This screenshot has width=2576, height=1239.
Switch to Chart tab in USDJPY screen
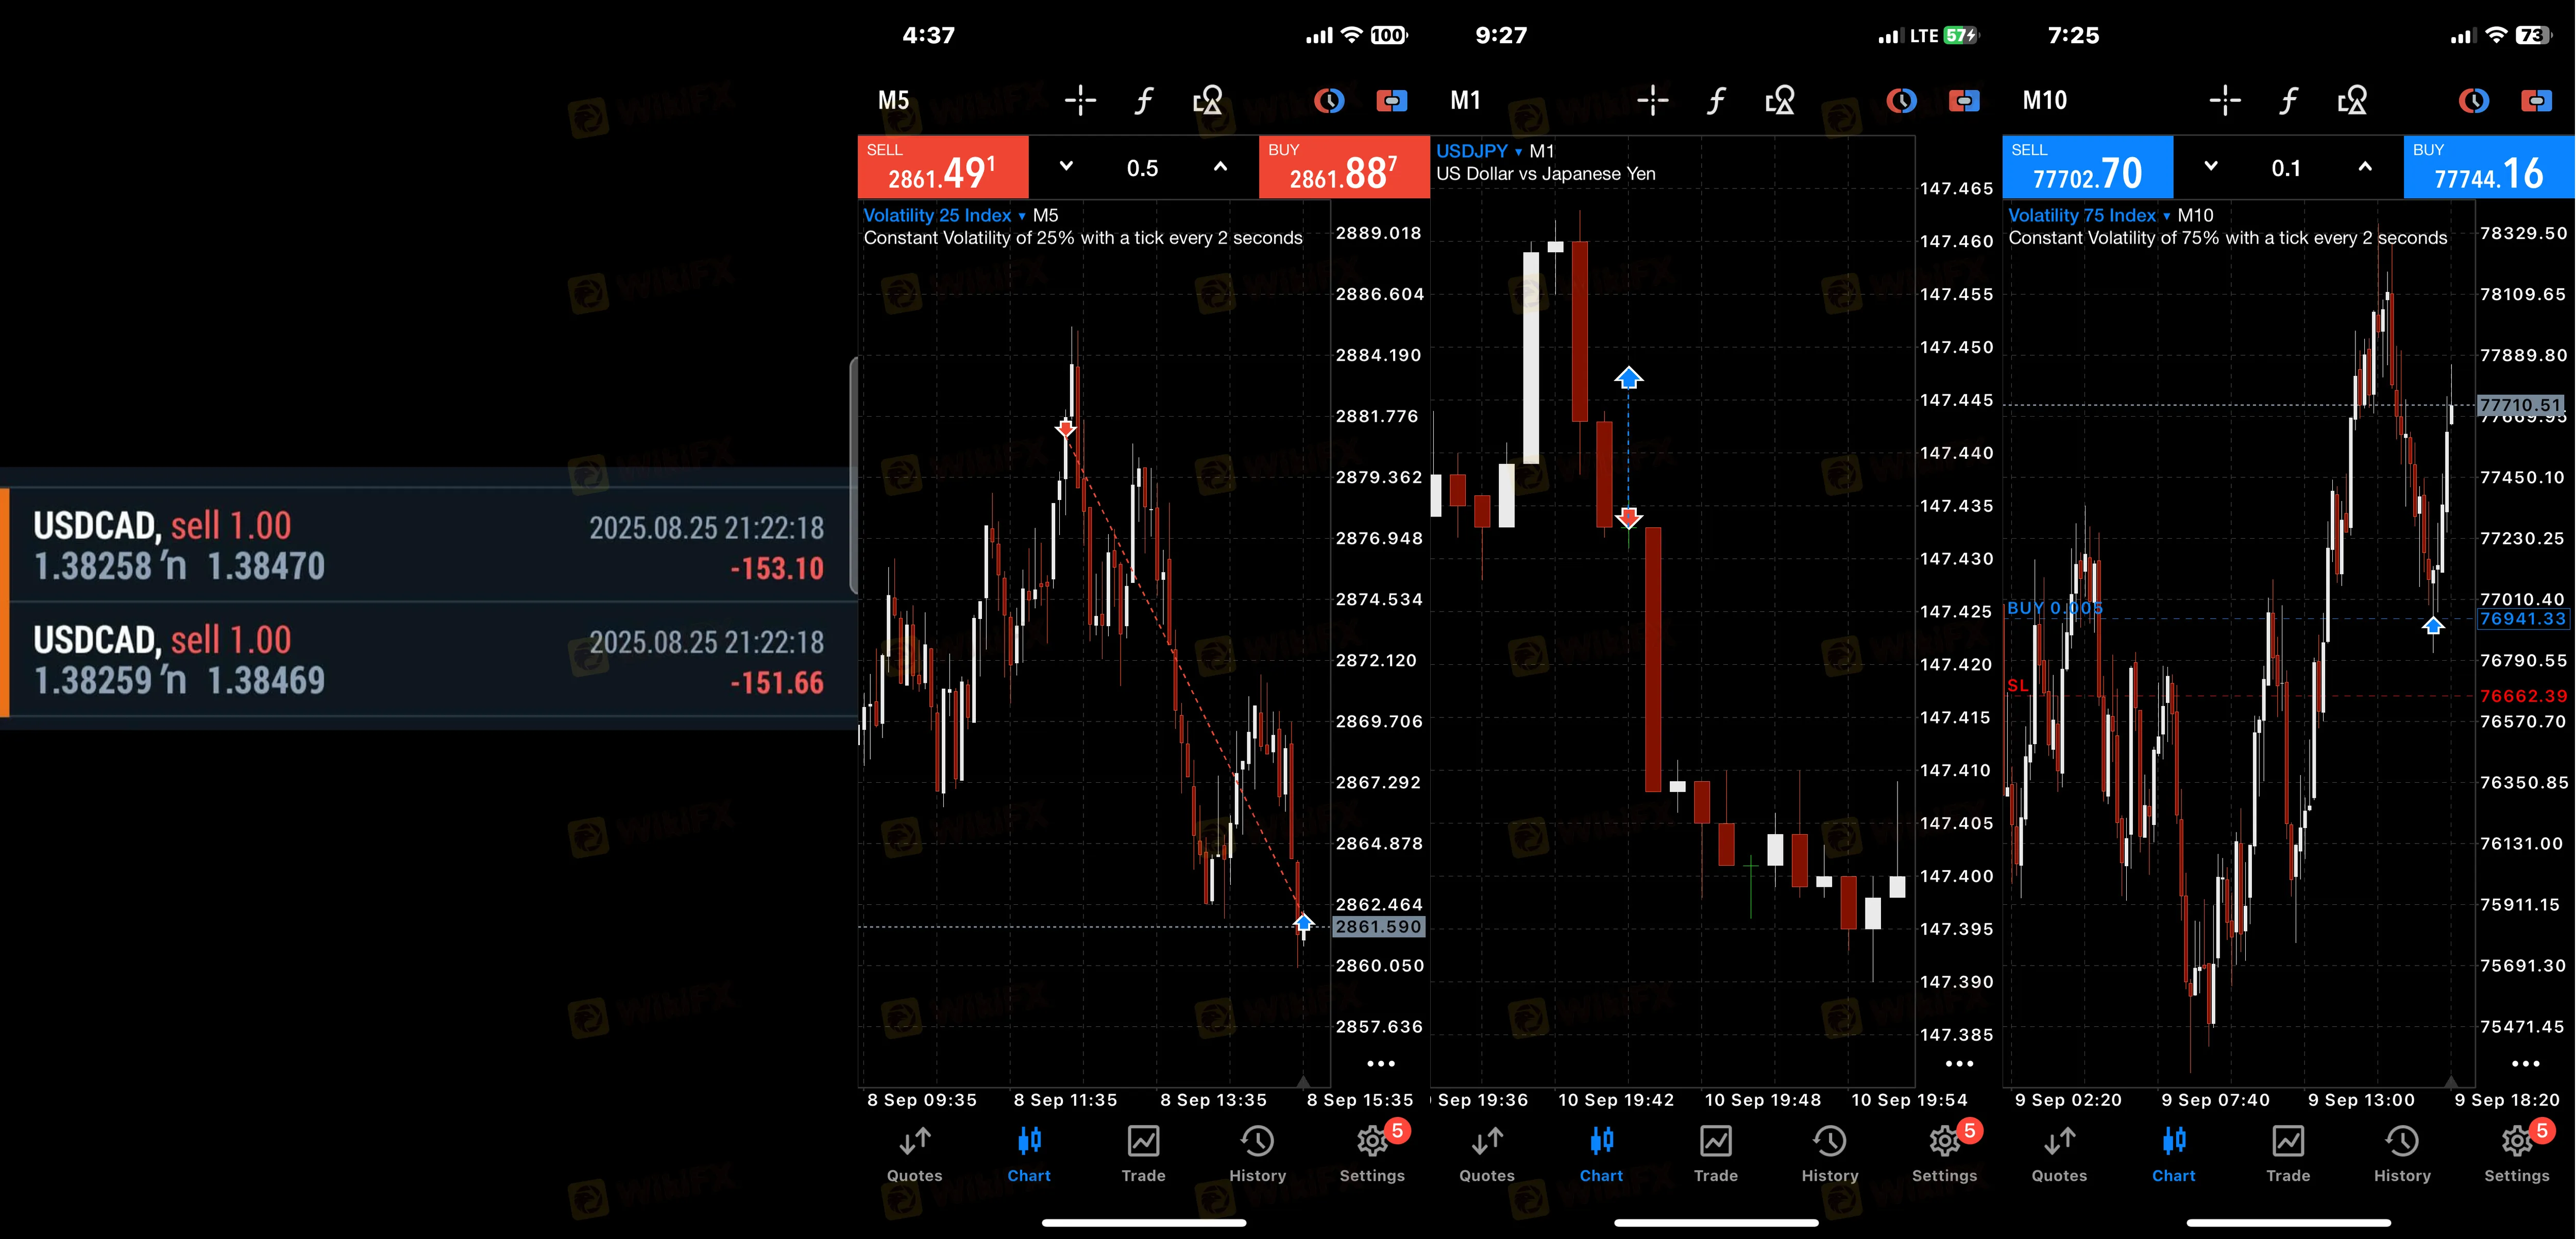pyautogui.click(x=1601, y=1155)
